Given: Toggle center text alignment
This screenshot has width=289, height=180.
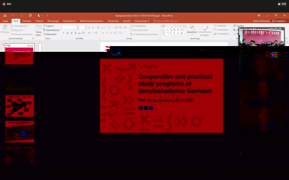Looking at the screenshot, I should click(x=107, y=33).
